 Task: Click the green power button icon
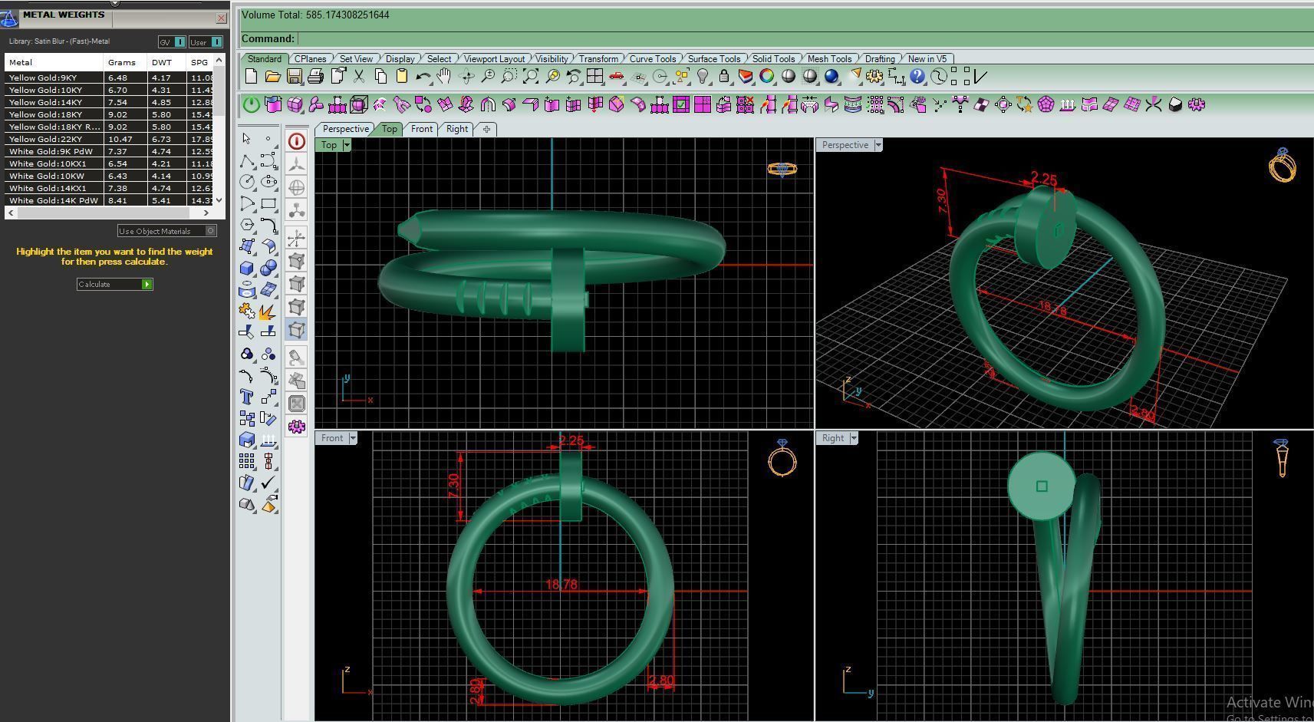click(251, 104)
